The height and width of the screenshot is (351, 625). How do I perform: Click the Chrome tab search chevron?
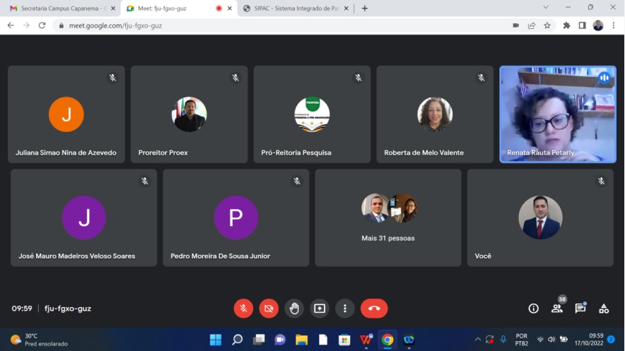[x=546, y=8]
